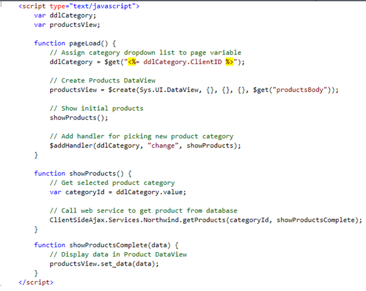Image resolution: width=366 pixels, height=291 pixels.
Task: Click the '$get' call after 'ddlCategory ='
Action: [112, 62]
